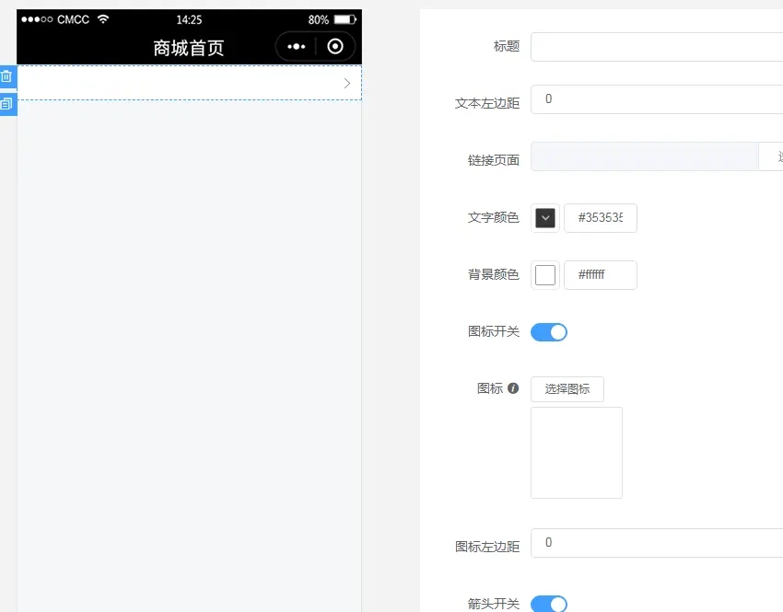
Task: Turn off the 箭头开关 toggle
Action: click(549, 604)
